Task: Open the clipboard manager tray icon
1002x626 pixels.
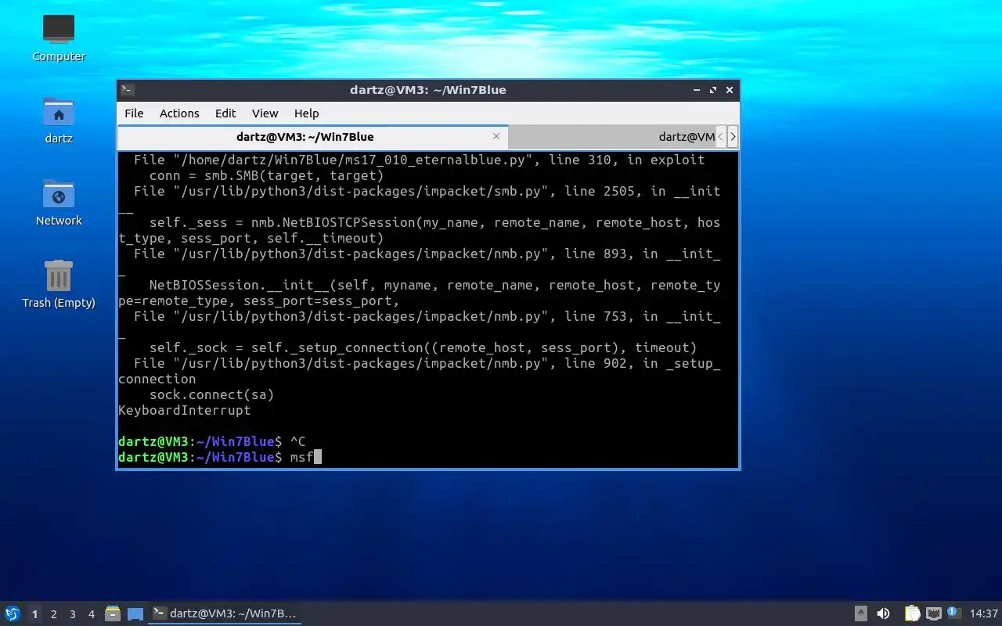Action: click(x=912, y=614)
